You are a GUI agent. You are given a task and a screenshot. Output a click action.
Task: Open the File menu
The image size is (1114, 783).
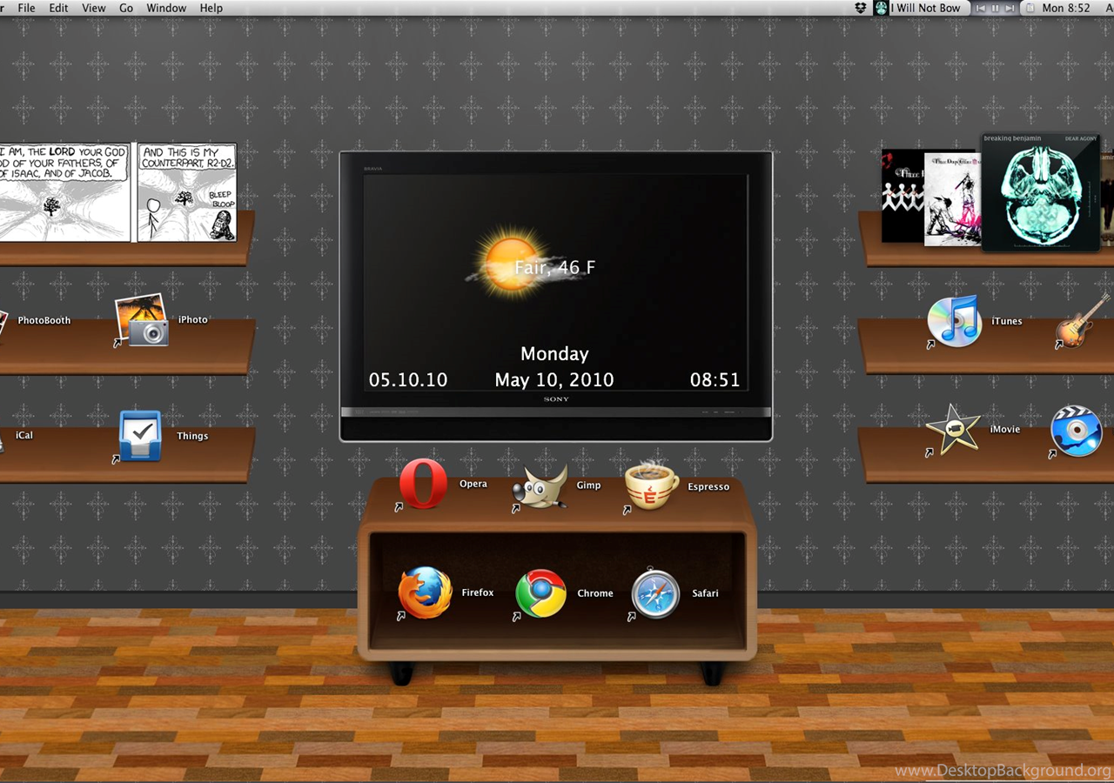pos(26,8)
